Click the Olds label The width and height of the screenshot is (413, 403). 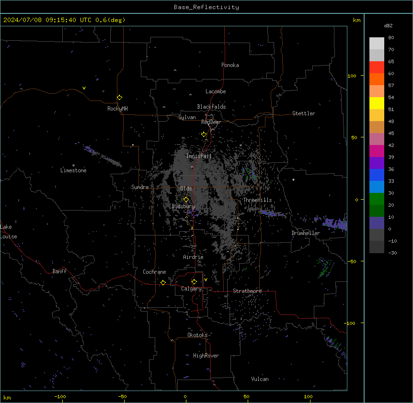tap(186, 189)
